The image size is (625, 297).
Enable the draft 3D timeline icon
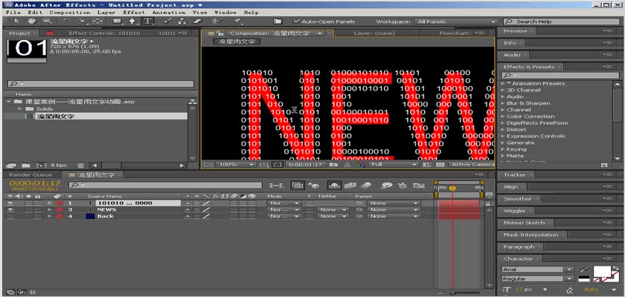pyautogui.click(x=314, y=186)
